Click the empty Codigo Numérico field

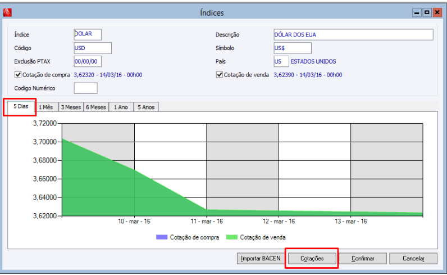tap(85, 88)
